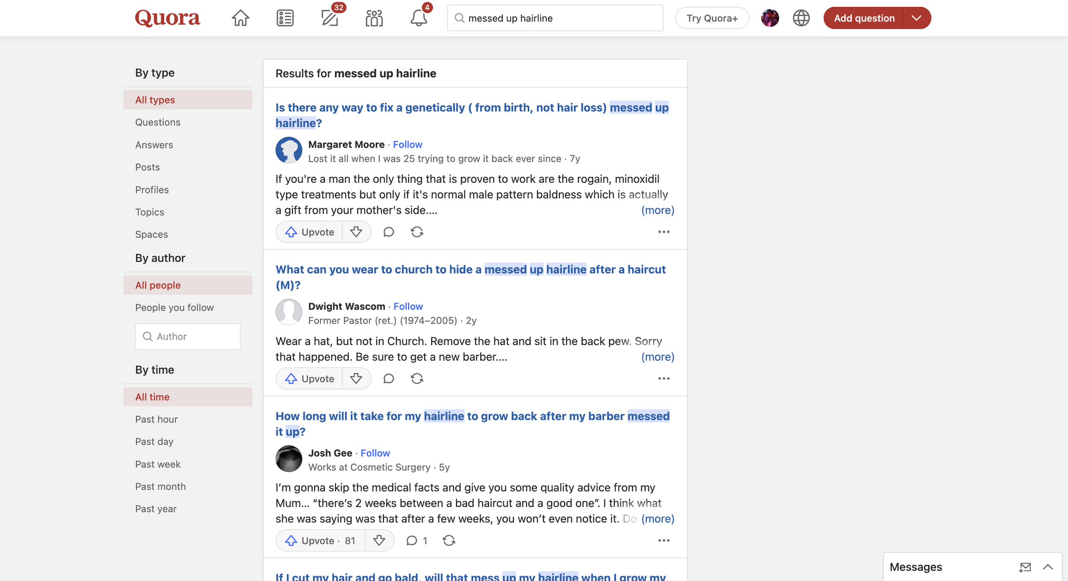
Task: Go to Quora home feed icon
Action: coord(240,18)
